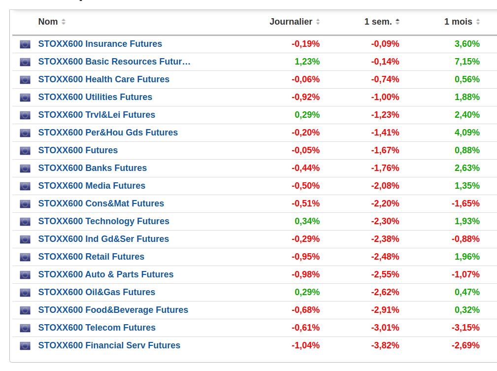Sort by Journalier column sort arrows

(x=318, y=22)
